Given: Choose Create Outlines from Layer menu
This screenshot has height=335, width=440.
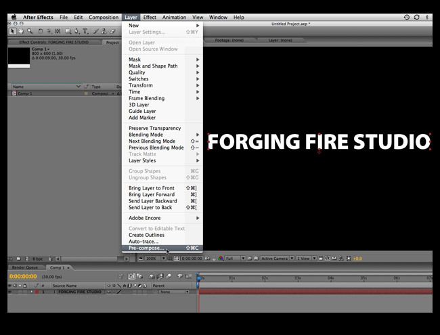Looking at the screenshot, I should point(162,235).
